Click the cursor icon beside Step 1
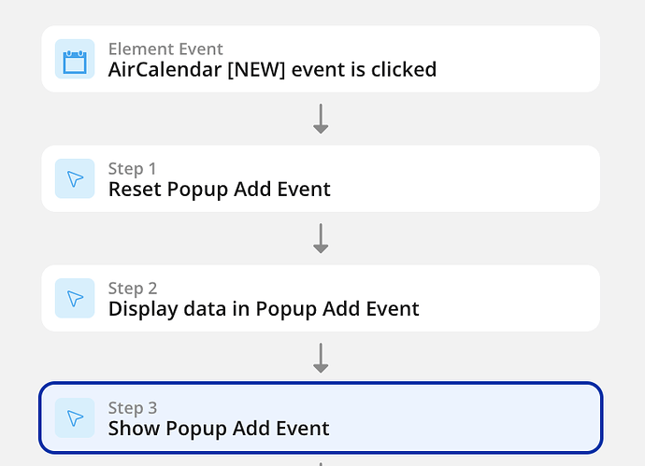 pyautogui.click(x=75, y=178)
